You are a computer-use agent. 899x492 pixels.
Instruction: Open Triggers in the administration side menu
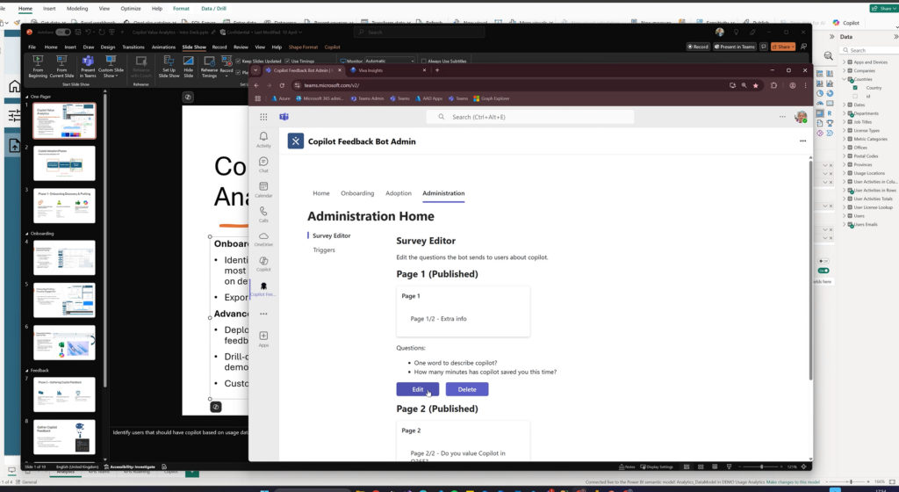tap(324, 250)
